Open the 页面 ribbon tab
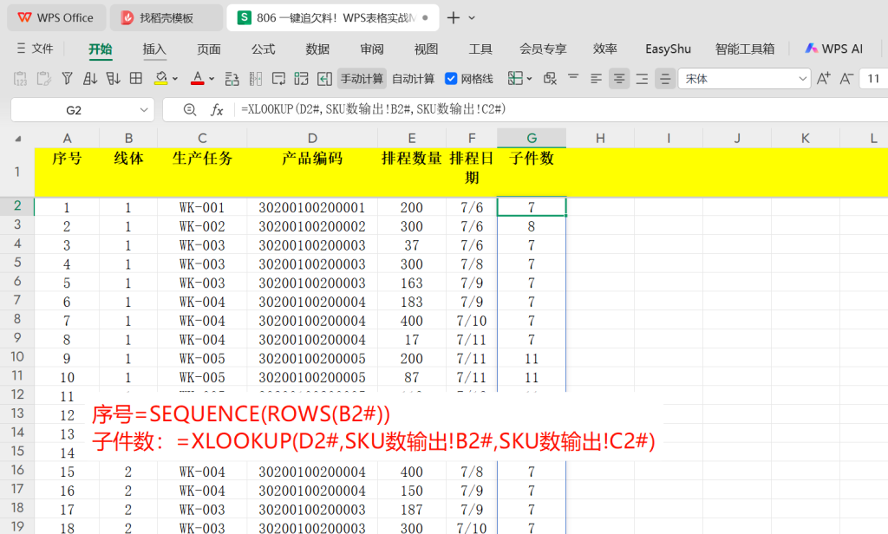 (208, 49)
